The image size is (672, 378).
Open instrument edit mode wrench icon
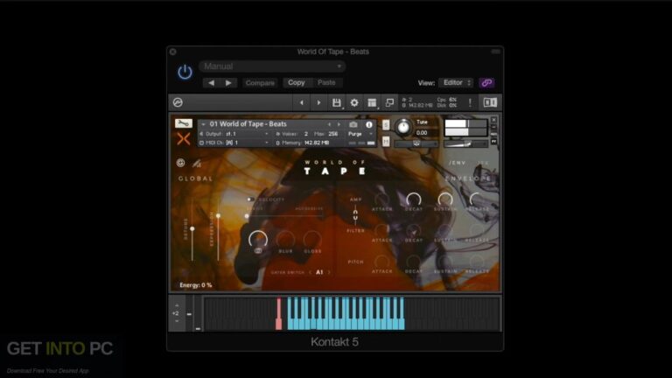coord(184,123)
